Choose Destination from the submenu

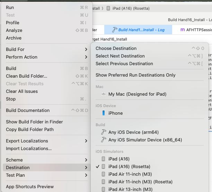pos(150,48)
